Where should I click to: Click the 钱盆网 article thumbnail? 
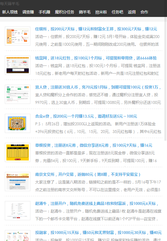tap(18, 65)
